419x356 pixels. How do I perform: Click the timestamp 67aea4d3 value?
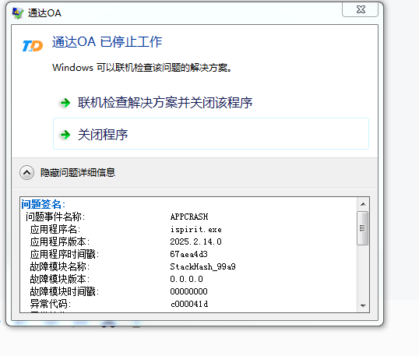click(x=189, y=254)
